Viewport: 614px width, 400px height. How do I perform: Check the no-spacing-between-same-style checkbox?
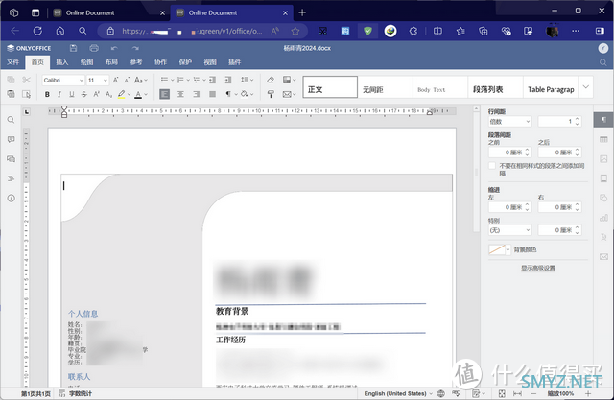[x=492, y=166]
